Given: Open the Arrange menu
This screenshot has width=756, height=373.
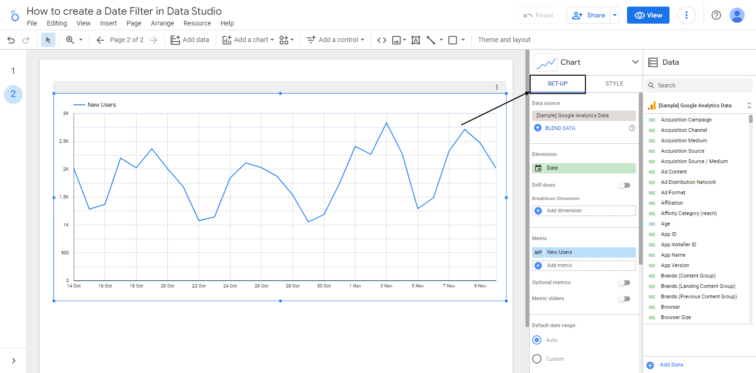Looking at the screenshot, I should (163, 23).
